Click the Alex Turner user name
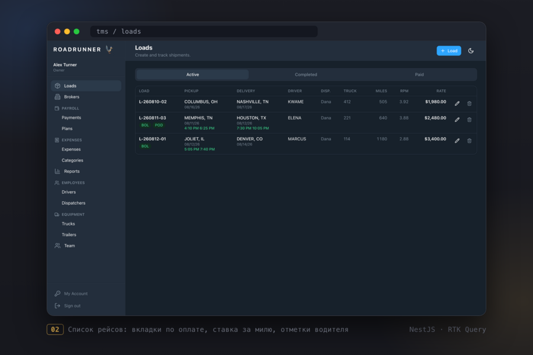 65,64
